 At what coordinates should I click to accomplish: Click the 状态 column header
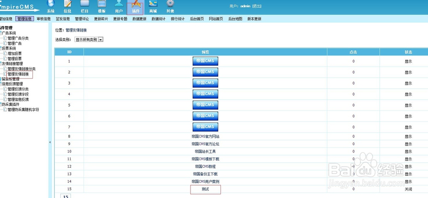(x=408, y=52)
